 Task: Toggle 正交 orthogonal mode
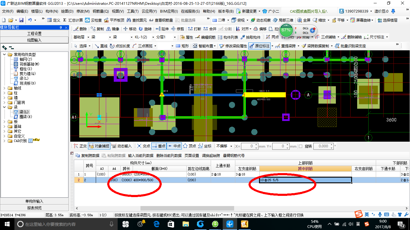80,146
